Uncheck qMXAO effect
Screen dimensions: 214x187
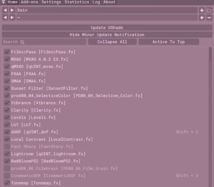coord(7,67)
